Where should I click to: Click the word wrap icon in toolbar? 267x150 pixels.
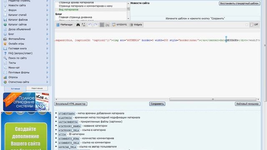[107, 25]
